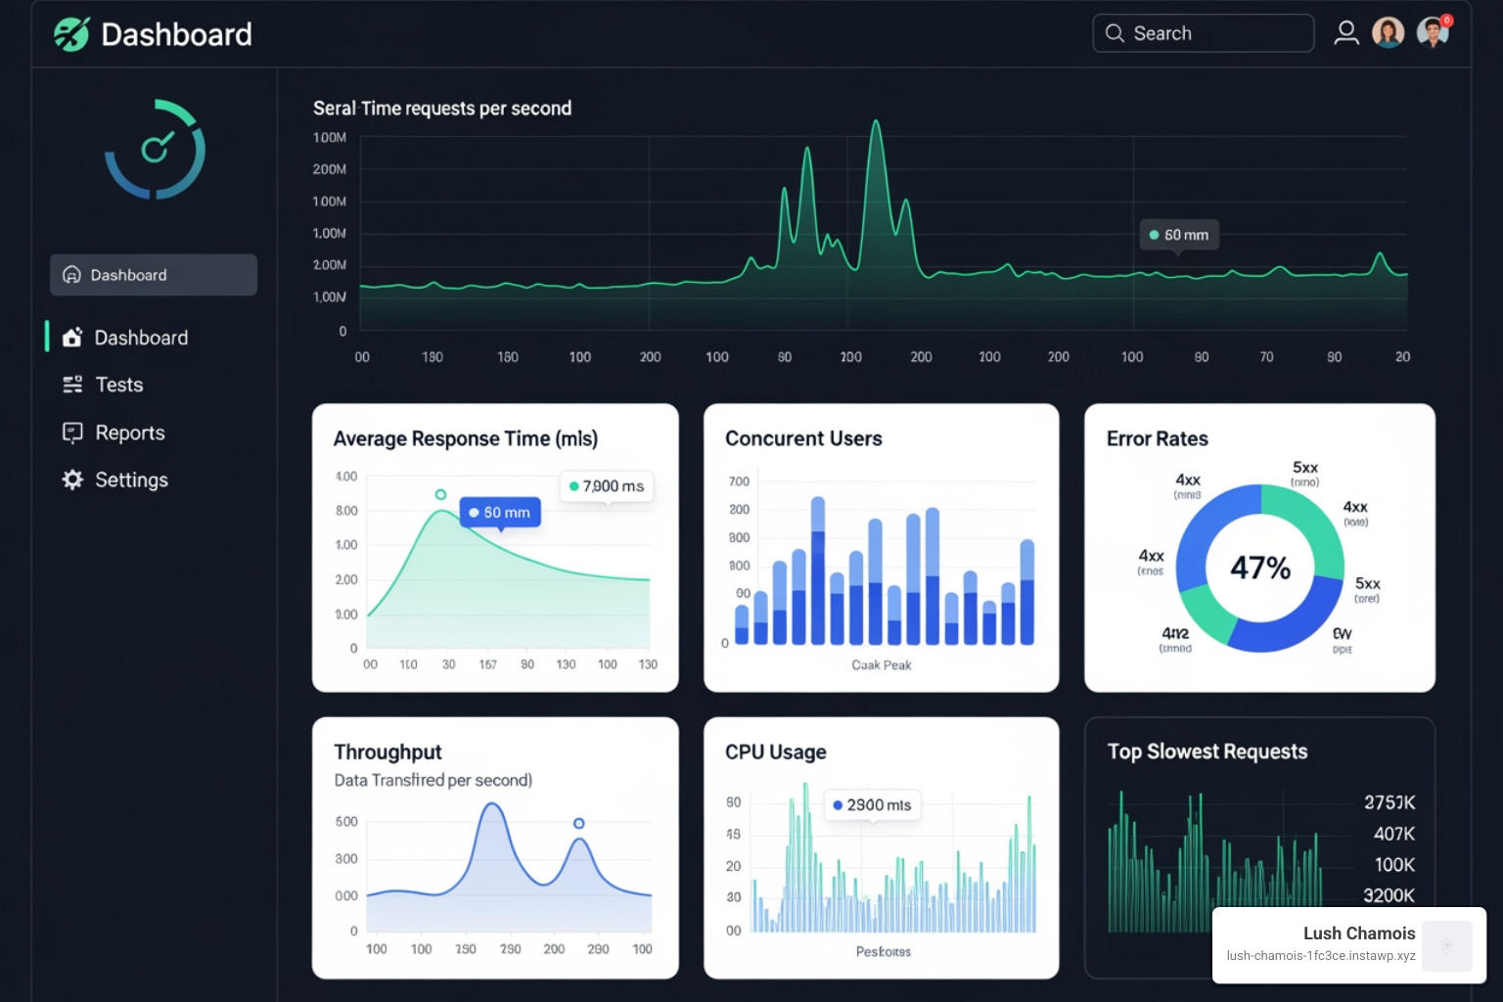Click the red notification badge on the avatar
This screenshot has width=1503, height=1002.
click(x=1447, y=20)
